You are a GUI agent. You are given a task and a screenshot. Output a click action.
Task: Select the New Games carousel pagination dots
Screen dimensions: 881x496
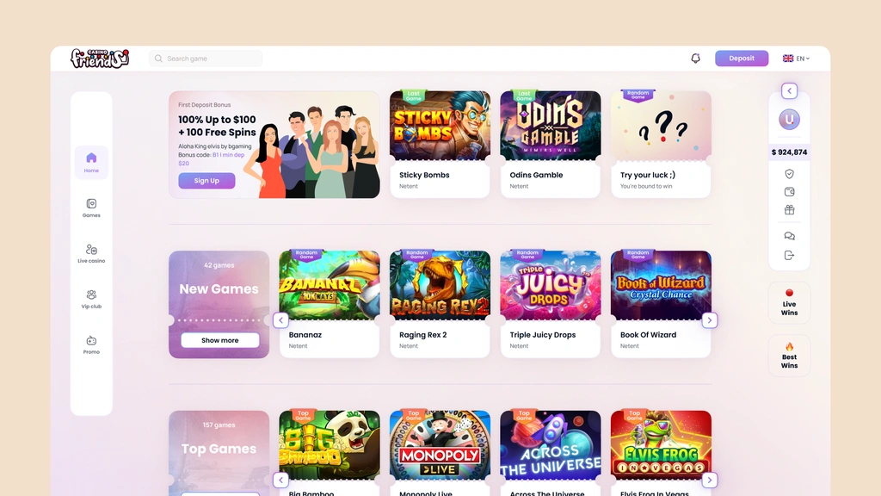pyautogui.click(x=219, y=320)
